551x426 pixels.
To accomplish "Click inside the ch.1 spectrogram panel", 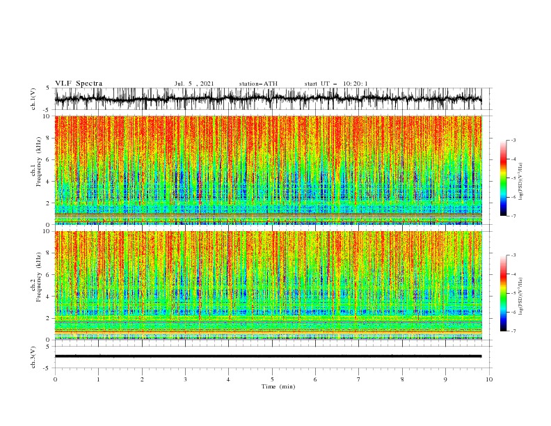I will [268, 170].
